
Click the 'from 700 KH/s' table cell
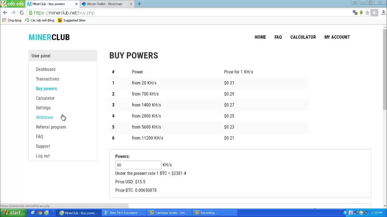(145, 94)
